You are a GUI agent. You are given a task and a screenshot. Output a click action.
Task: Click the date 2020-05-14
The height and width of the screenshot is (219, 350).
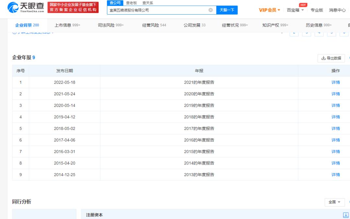(64, 106)
